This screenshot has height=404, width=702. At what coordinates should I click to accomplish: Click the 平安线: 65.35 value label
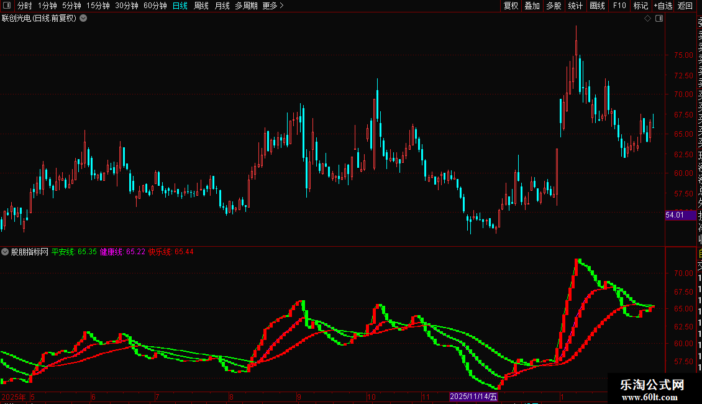click(x=74, y=252)
